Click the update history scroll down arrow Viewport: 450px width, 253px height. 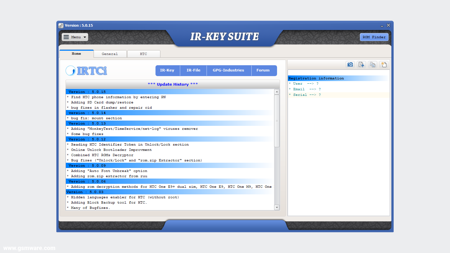pos(277,207)
